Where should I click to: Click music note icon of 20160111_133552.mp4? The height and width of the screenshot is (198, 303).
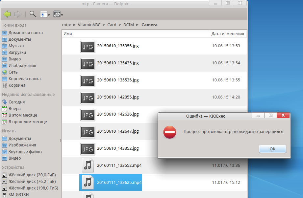[88, 165]
